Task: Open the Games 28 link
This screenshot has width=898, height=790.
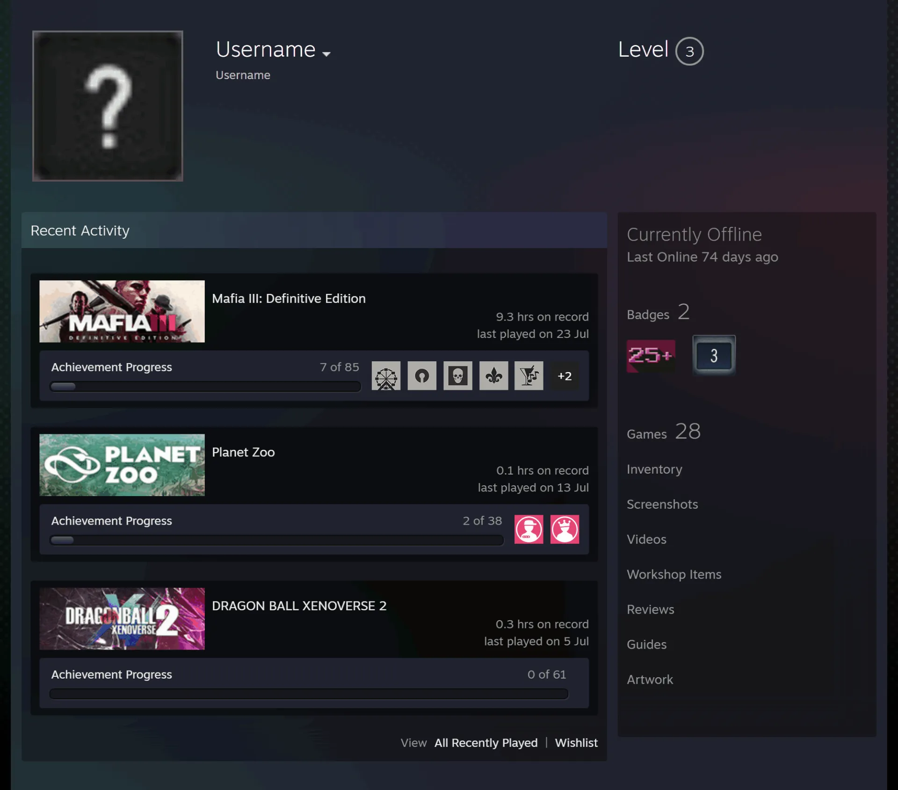Action: pos(664,432)
